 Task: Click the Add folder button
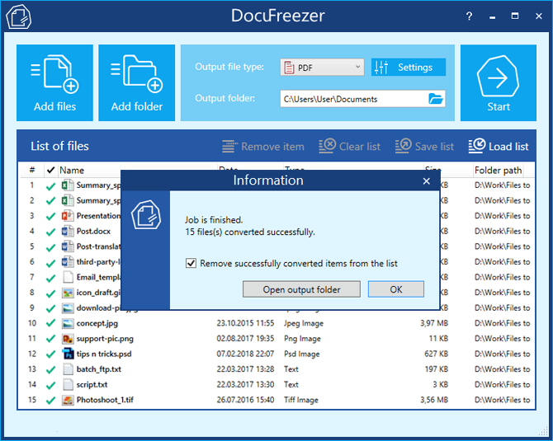tap(136, 82)
